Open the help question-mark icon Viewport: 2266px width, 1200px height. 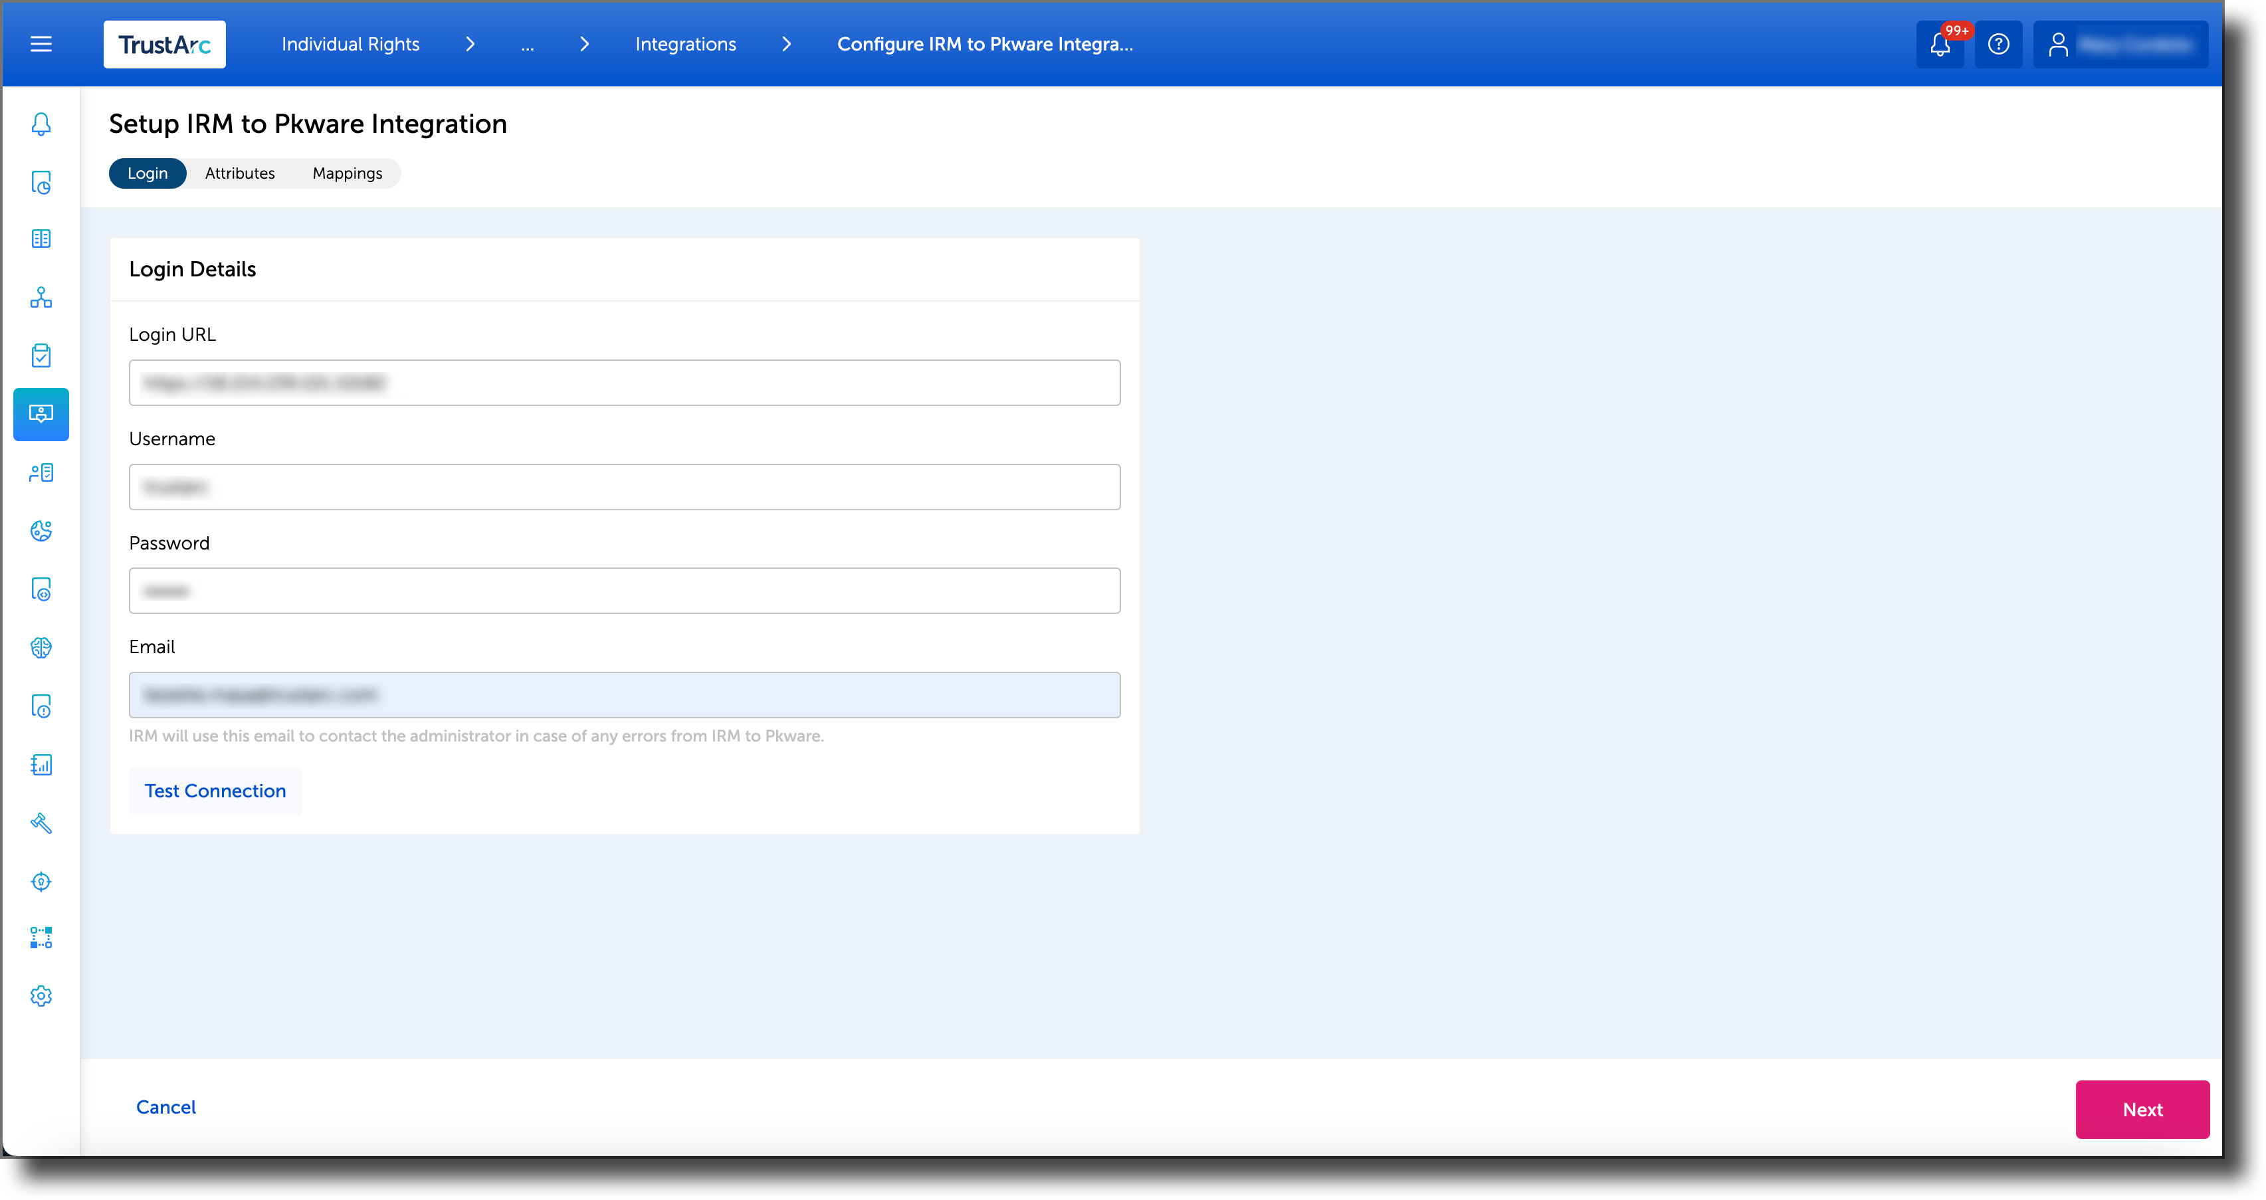point(1999,44)
